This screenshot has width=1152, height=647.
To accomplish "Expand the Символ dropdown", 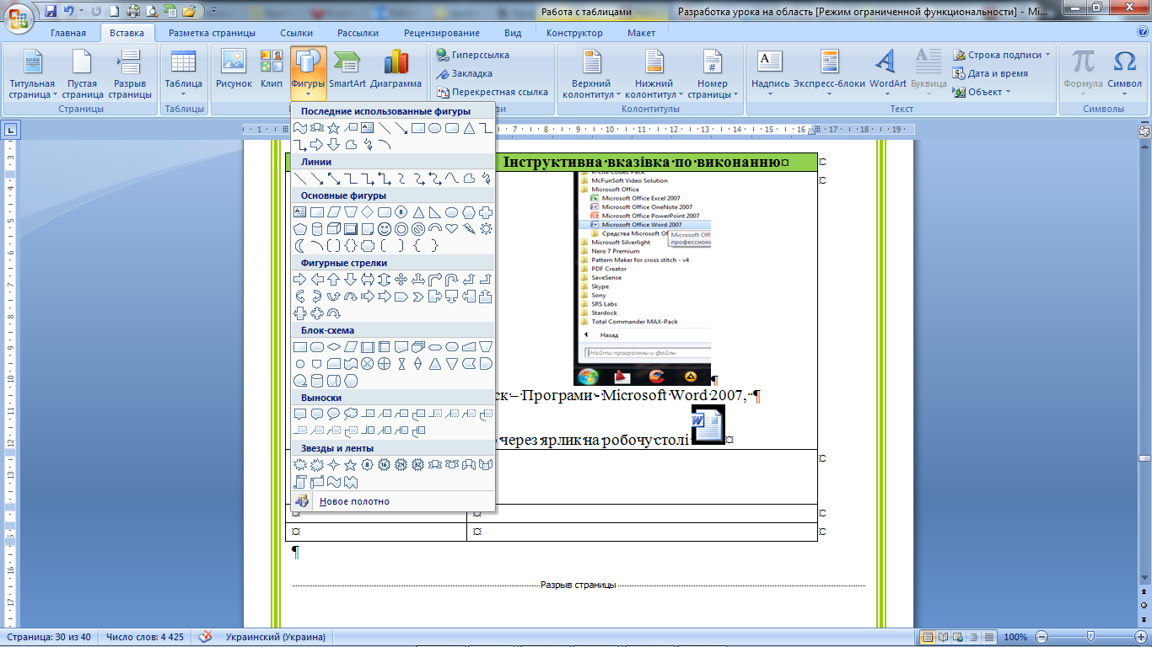I will point(1124,72).
